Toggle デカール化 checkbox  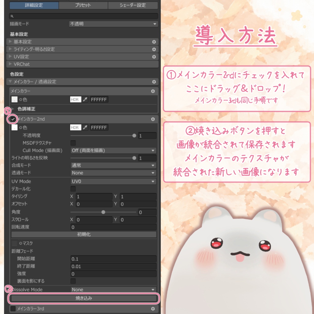point(73,189)
